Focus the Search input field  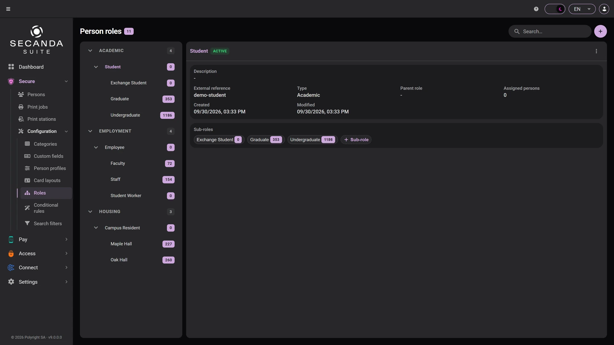click(x=550, y=31)
